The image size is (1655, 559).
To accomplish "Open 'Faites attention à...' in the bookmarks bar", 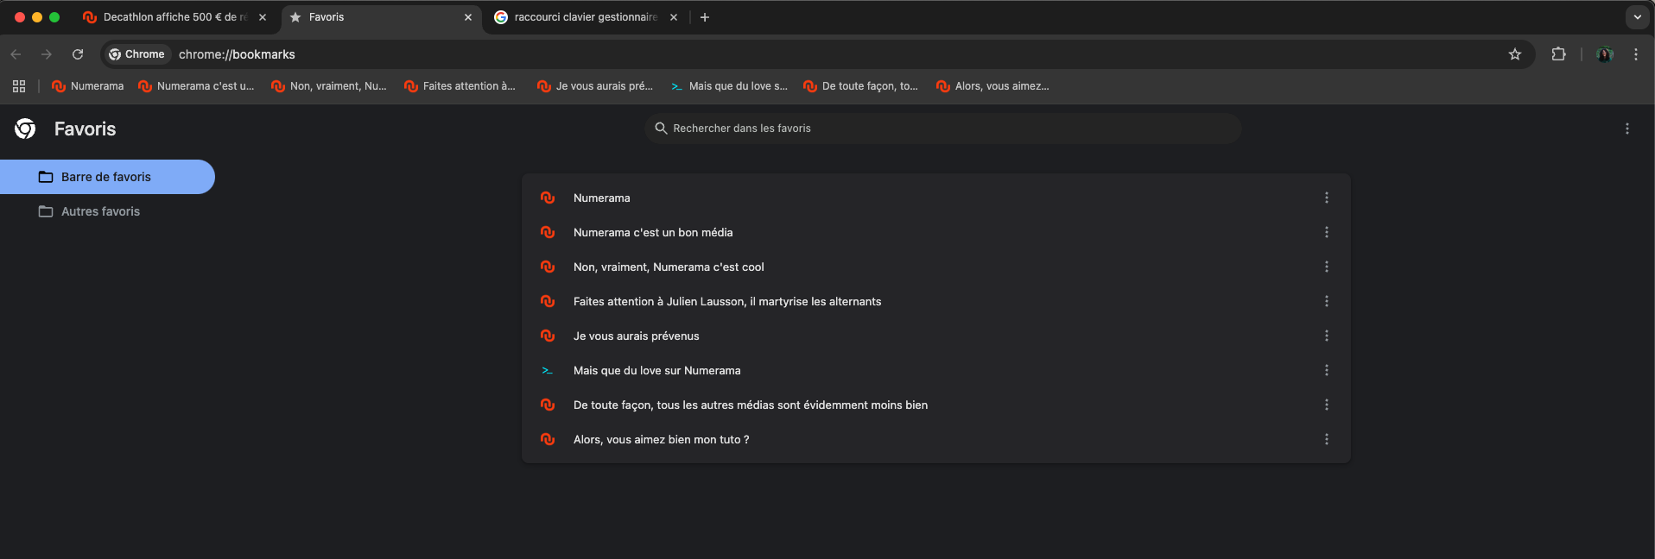I will coord(460,86).
